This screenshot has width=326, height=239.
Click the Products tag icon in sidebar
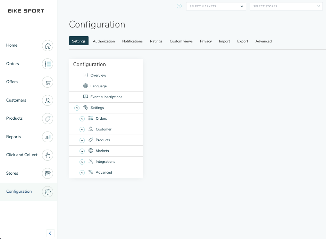pos(48,119)
